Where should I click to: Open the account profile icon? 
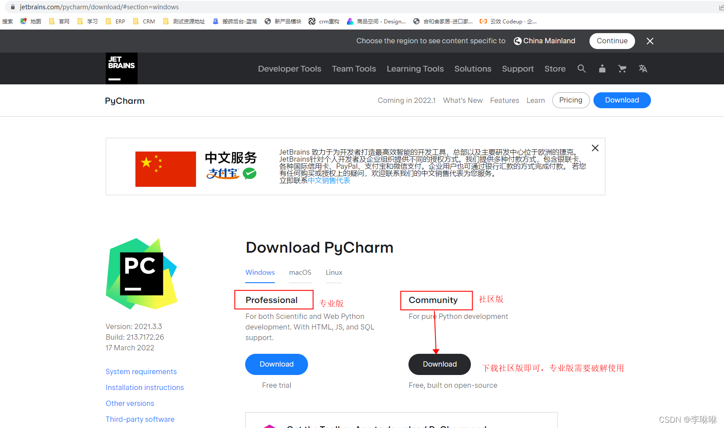[602, 68]
